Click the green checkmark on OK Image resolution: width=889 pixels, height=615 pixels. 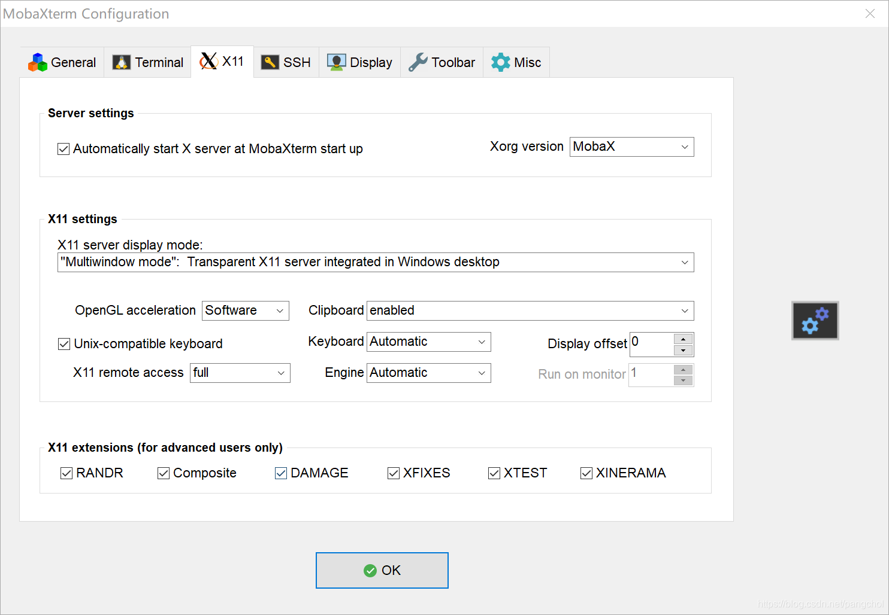(370, 571)
